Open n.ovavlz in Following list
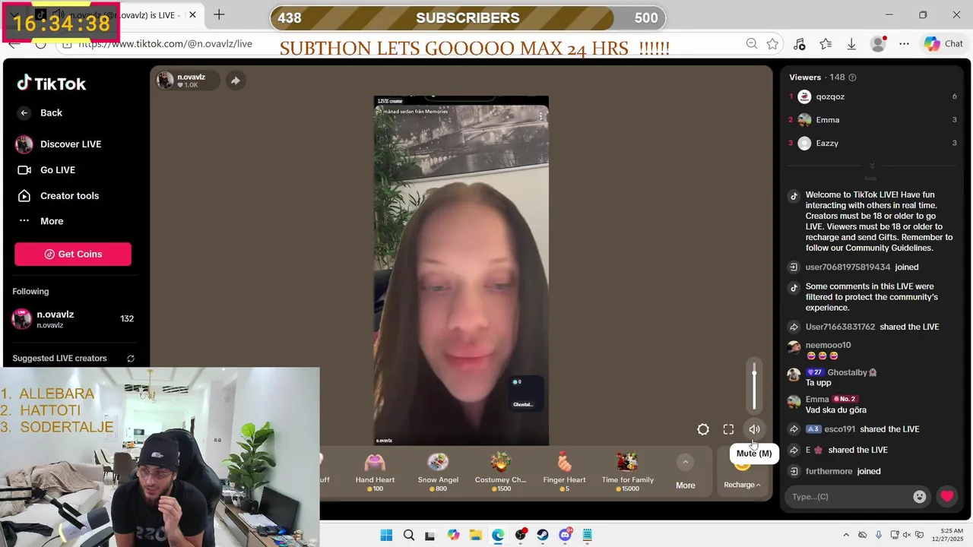Viewport: 973px width, 547px height. pos(73,319)
